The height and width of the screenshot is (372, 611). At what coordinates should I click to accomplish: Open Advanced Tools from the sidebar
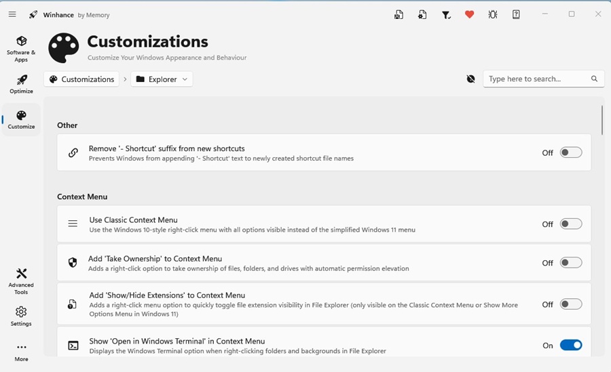click(x=21, y=280)
